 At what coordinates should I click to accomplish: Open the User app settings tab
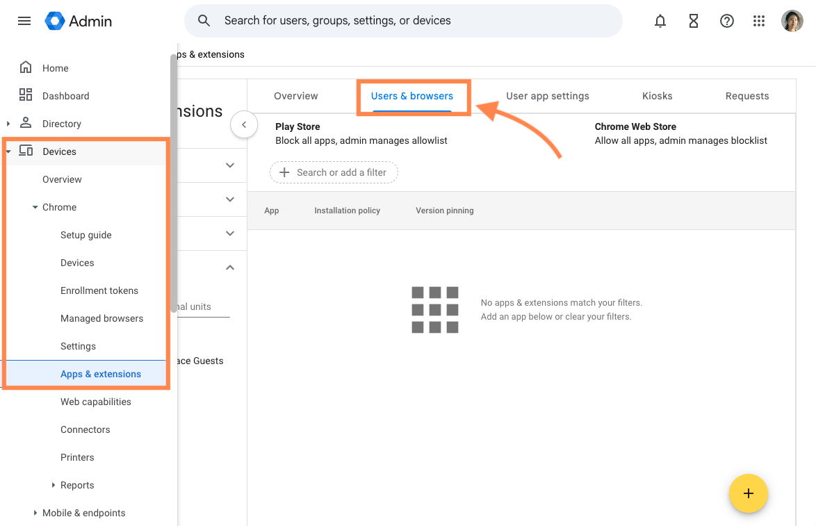coord(548,97)
